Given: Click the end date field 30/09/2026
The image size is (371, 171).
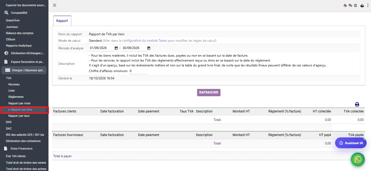Looking at the screenshot, I should pos(134,48).
